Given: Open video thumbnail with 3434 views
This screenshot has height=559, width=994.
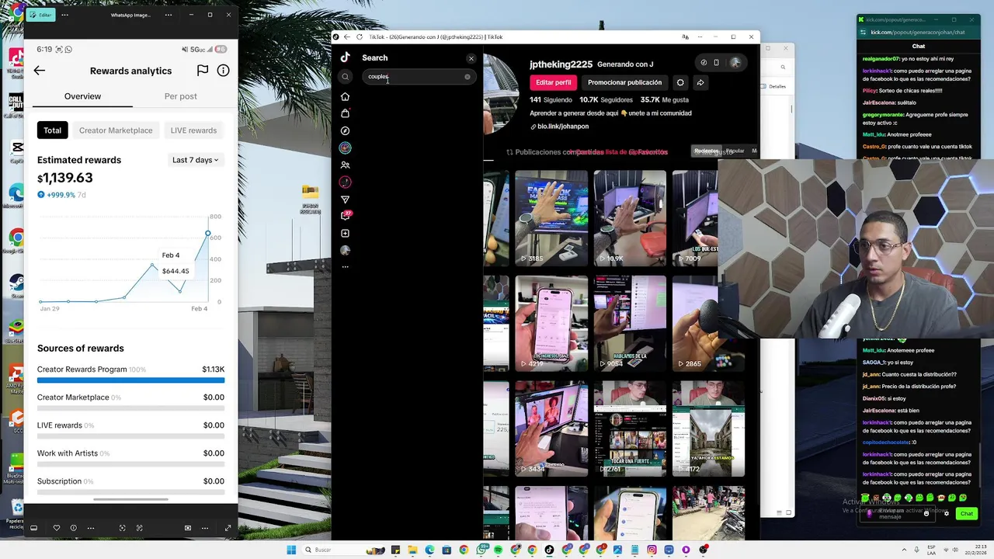Looking at the screenshot, I should (551, 429).
